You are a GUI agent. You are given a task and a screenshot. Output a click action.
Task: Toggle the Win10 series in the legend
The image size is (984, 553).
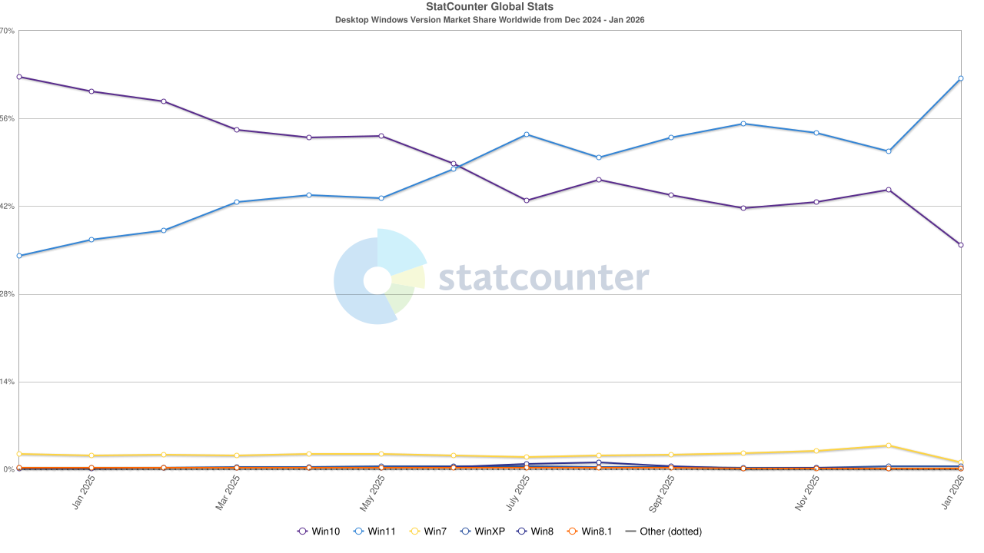[318, 531]
